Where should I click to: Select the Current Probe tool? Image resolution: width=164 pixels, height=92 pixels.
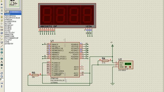pyautogui.click(x=2, y=39)
